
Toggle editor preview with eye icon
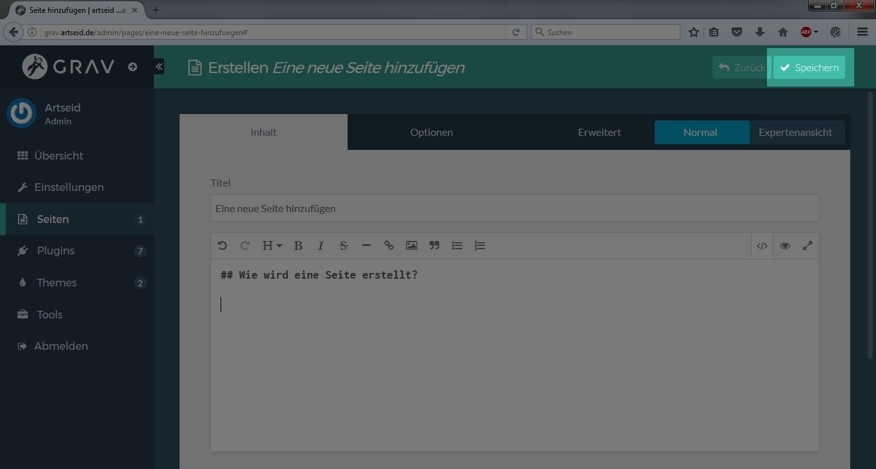click(x=785, y=245)
